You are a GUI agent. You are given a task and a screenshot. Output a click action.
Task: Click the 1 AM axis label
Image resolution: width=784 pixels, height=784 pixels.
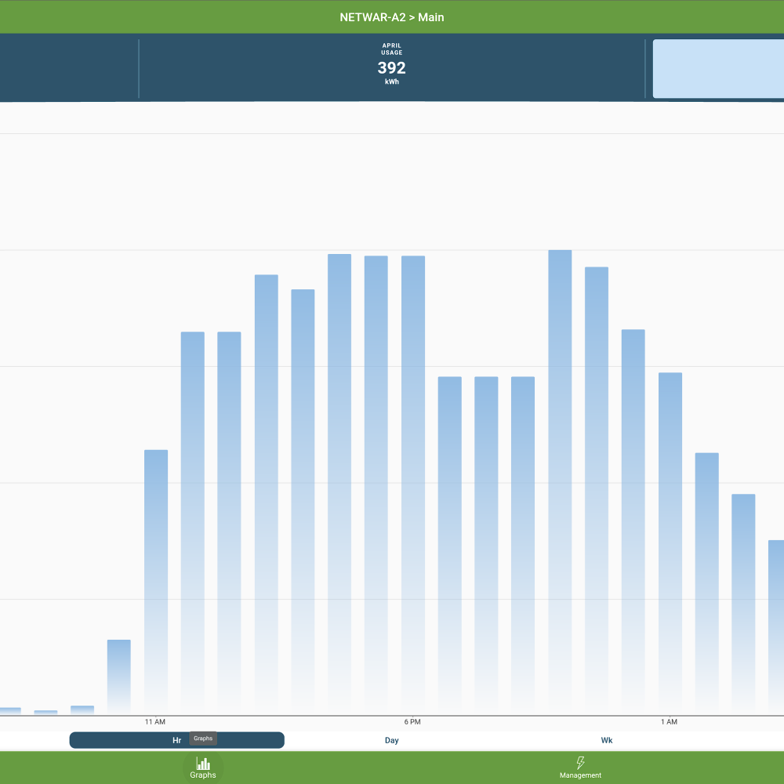pyautogui.click(x=669, y=721)
